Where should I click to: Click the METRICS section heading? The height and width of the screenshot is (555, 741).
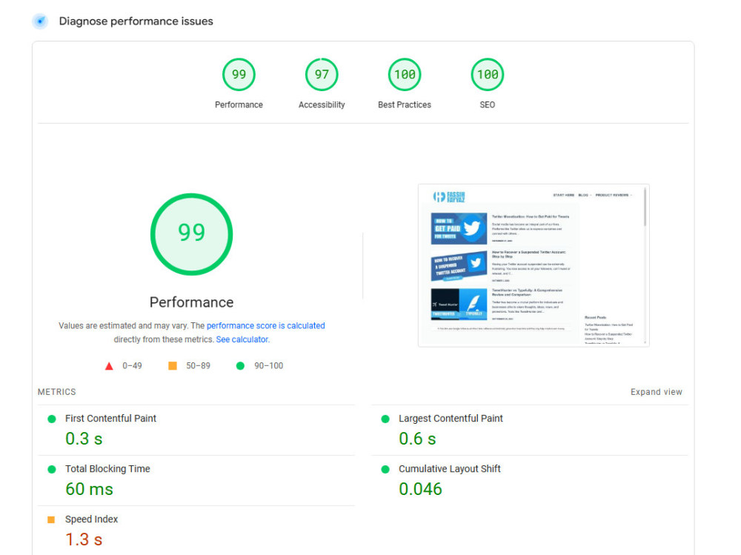57,392
